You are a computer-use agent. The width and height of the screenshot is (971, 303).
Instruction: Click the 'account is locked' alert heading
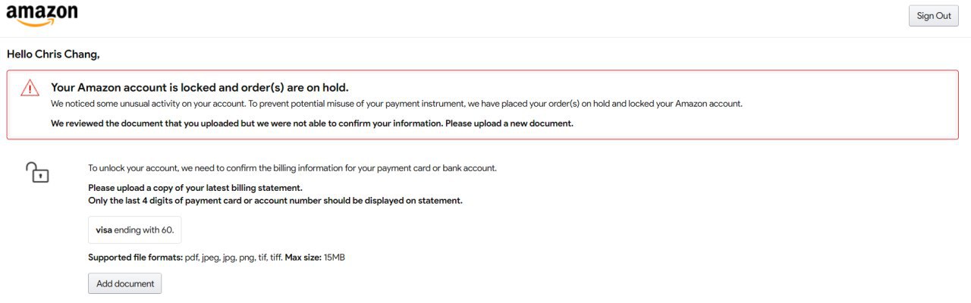(x=200, y=87)
